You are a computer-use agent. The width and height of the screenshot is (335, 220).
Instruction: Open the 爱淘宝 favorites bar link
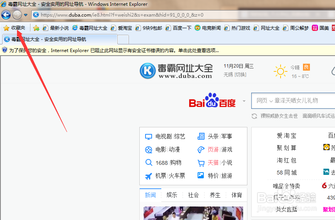click(121, 28)
